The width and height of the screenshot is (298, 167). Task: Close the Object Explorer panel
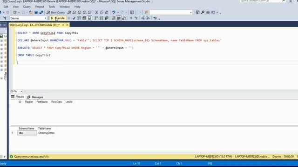point(4,25)
